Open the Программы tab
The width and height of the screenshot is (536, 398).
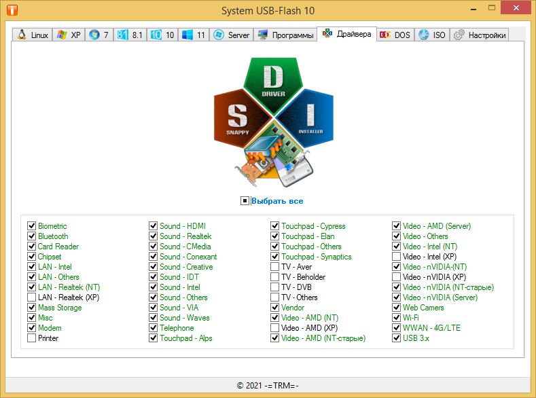[x=286, y=35]
